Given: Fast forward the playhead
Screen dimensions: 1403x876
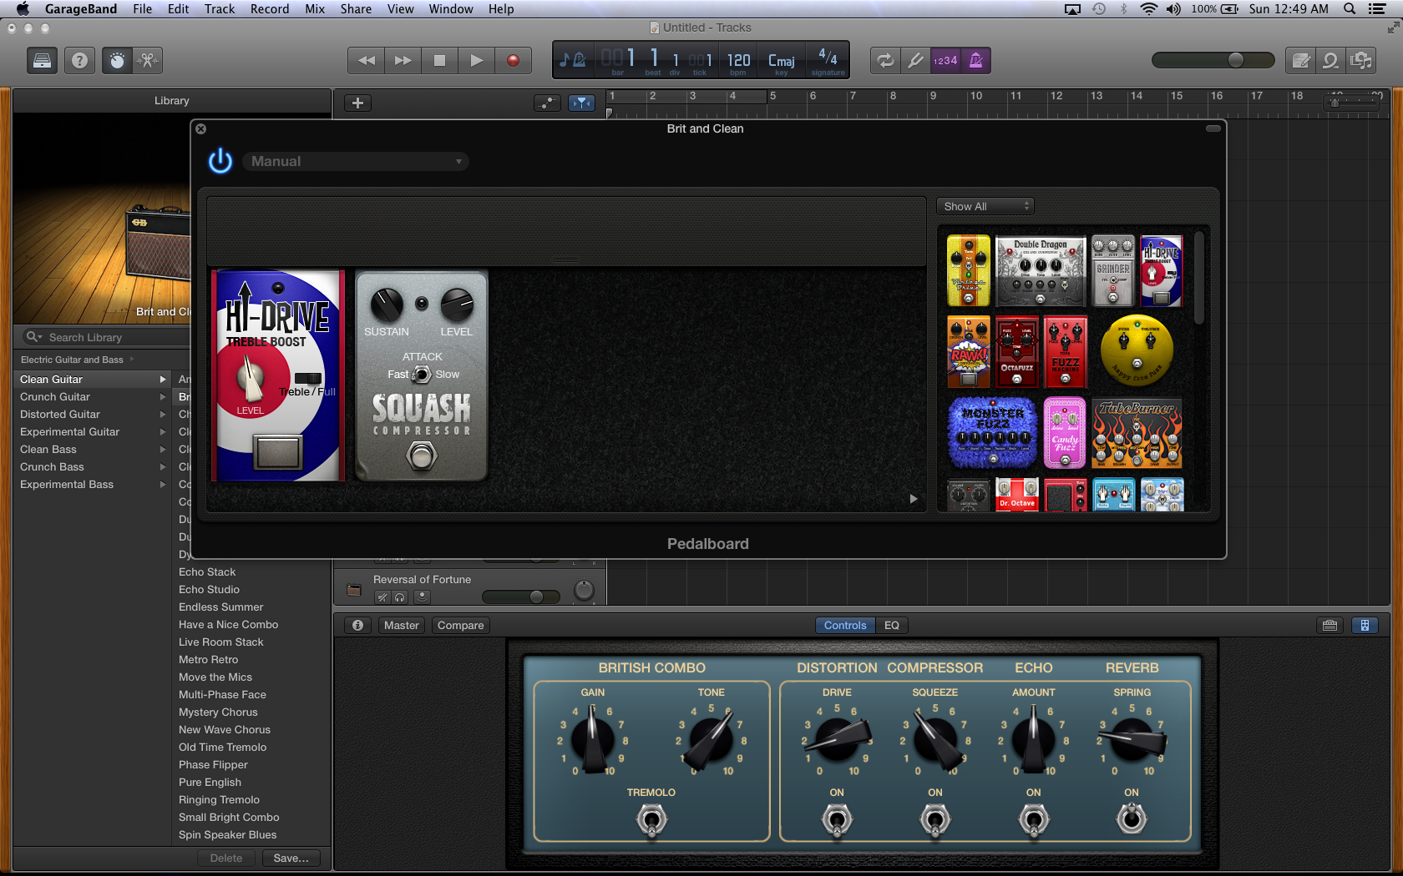Looking at the screenshot, I should [403, 60].
